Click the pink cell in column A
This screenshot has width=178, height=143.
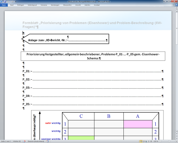tap(138, 124)
